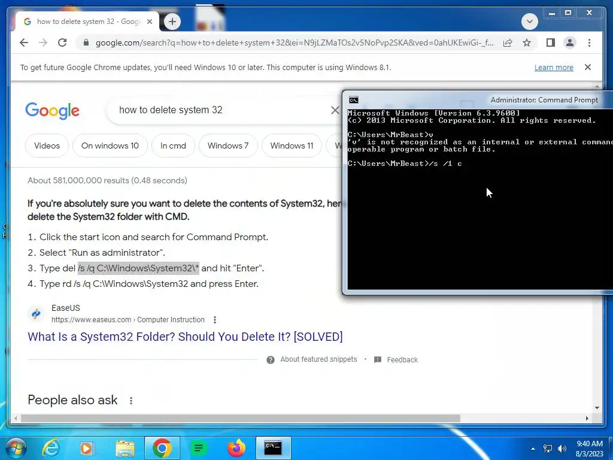This screenshot has width=613, height=460.
Task: Open the volume tray icon
Action: click(x=562, y=448)
